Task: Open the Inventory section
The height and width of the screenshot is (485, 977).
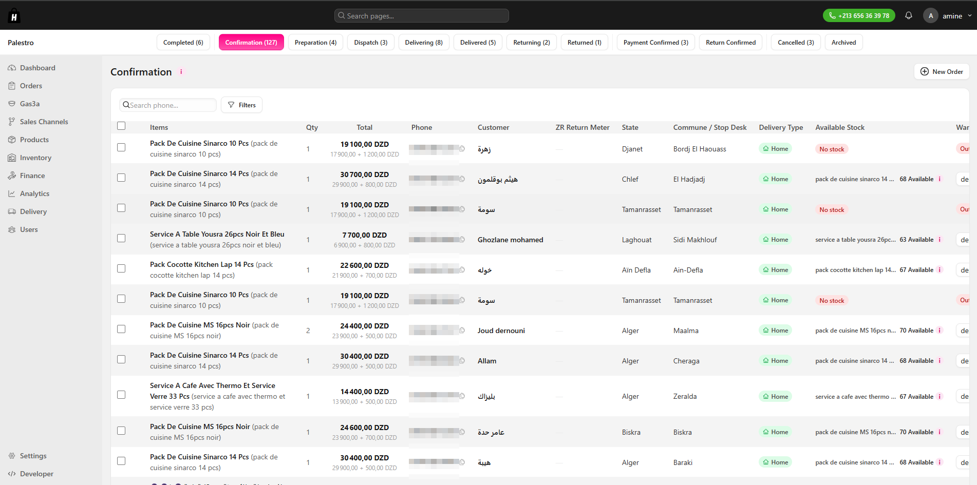Action: point(35,158)
